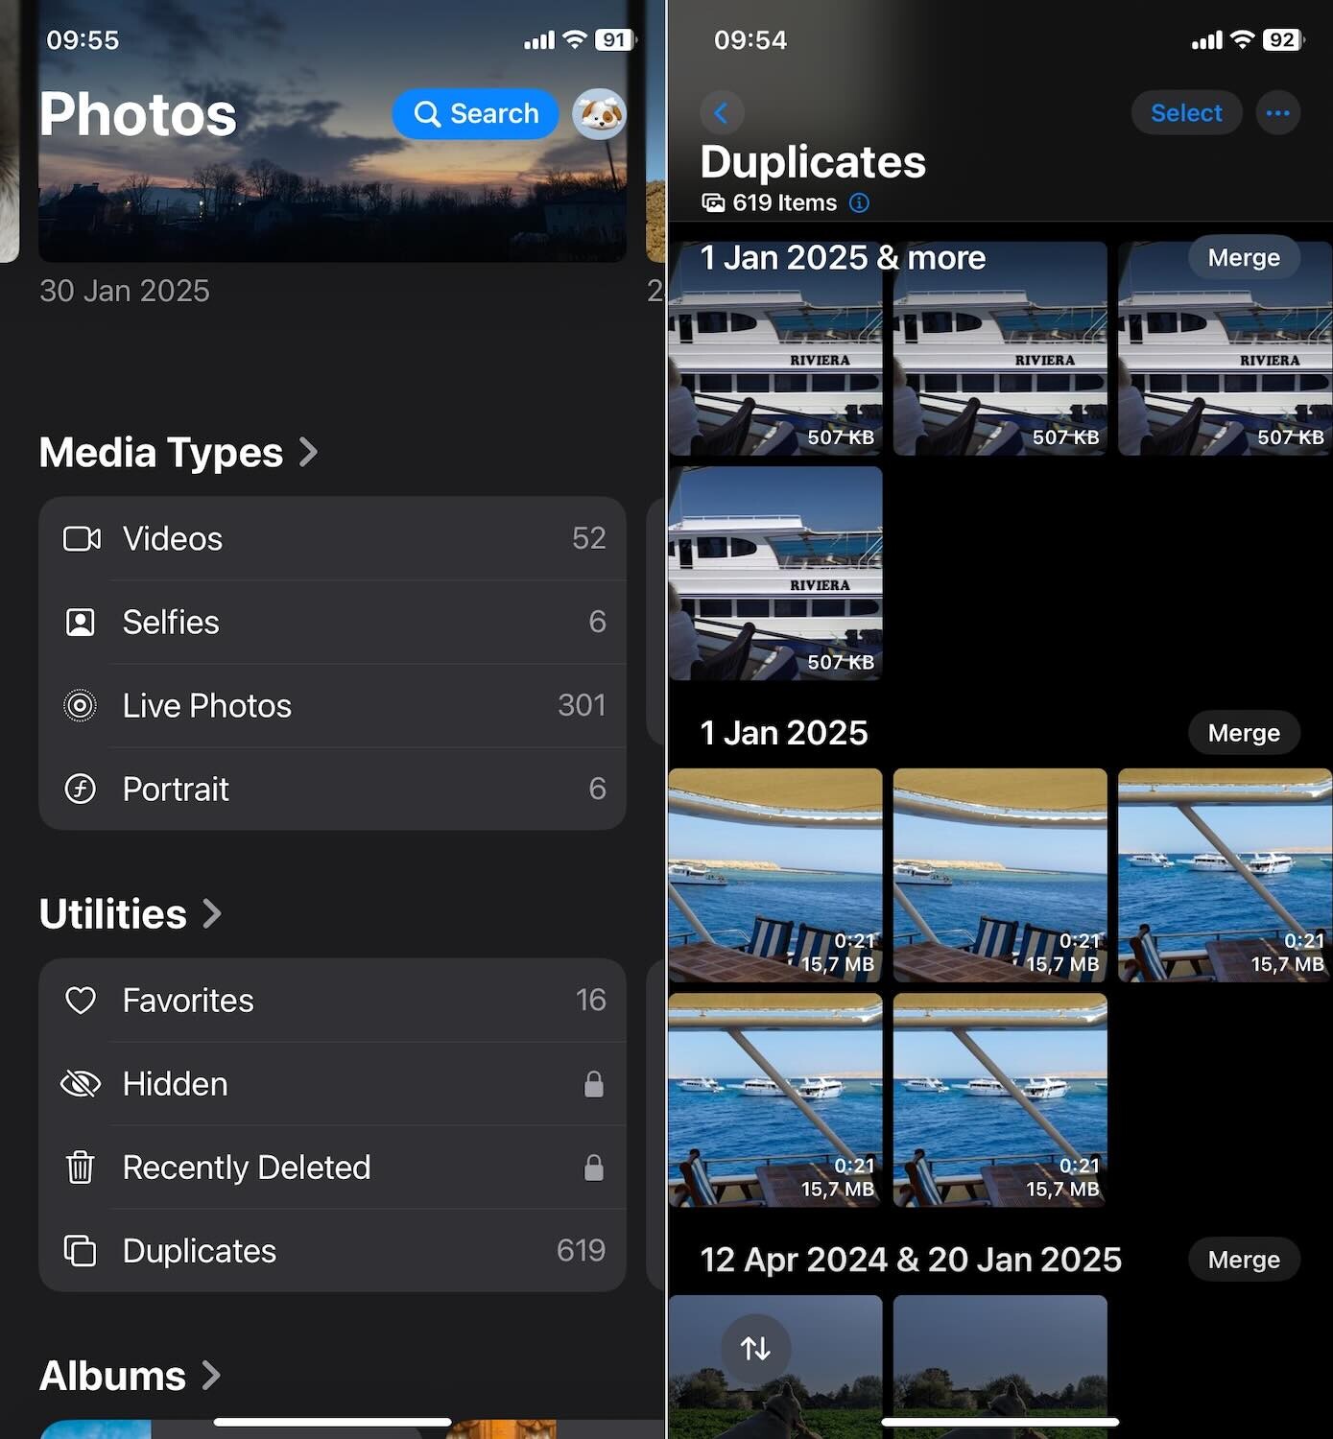Screen dimensions: 1333x1439
Task: Open the lower-left 0:21 boats video
Action: [x=775, y=1100]
